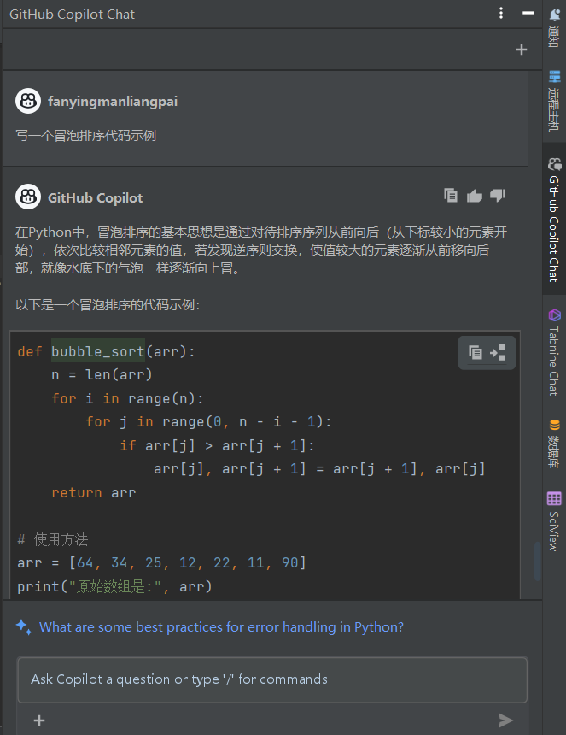This screenshot has width=566, height=735.
Task: Open the three-dot options menu in Copilot Chat
Action: (x=501, y=13)
